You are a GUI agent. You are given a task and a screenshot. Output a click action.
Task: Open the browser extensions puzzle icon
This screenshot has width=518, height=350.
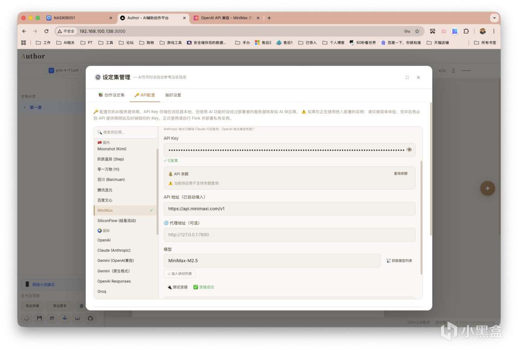point(466,31)
